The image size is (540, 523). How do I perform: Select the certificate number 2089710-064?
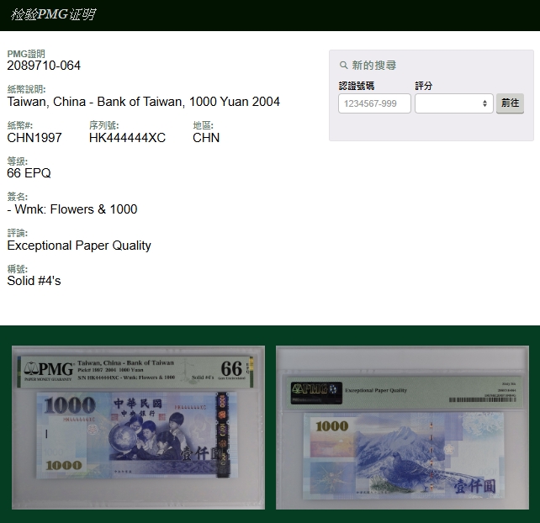(x=44, y=66)
